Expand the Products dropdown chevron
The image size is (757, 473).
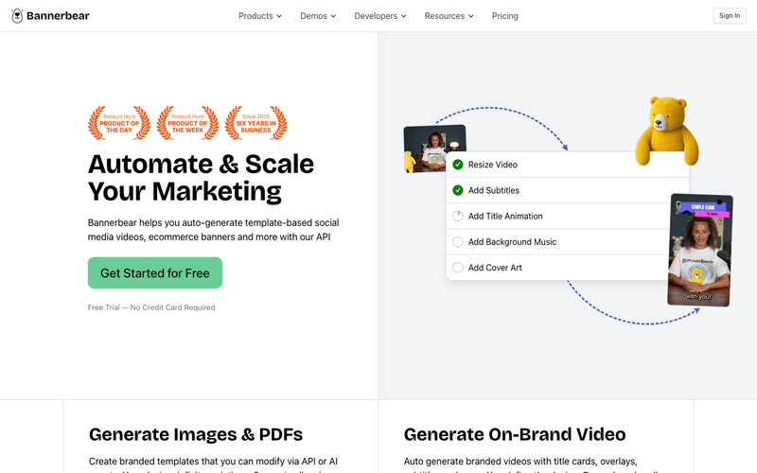(279, 16)
